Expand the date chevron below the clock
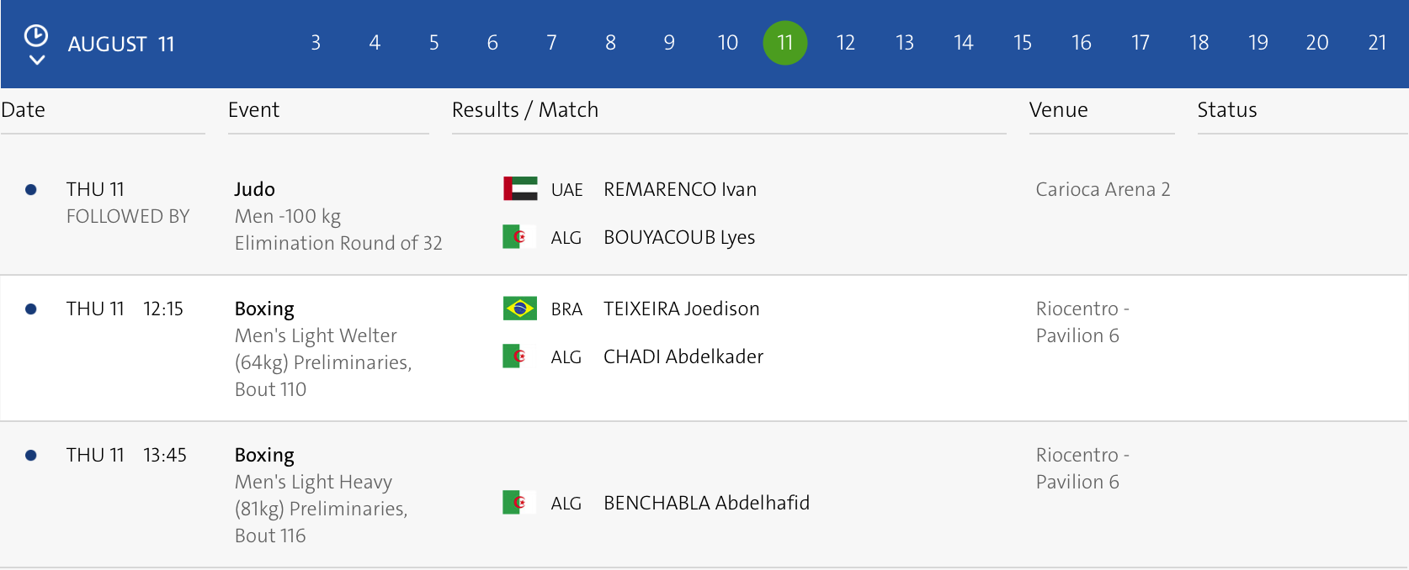1409x570 pixels. [x=36, y=60]
